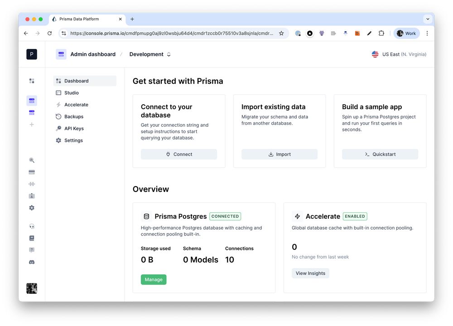The image size is (453, 326).
Task: Click US East (N. Virginia) region label
Action: point(399,54)
